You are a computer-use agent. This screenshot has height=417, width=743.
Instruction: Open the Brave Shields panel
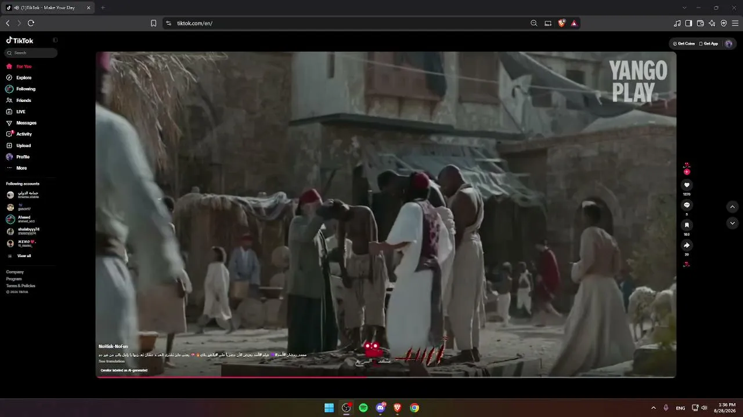[x=561, y=23]
